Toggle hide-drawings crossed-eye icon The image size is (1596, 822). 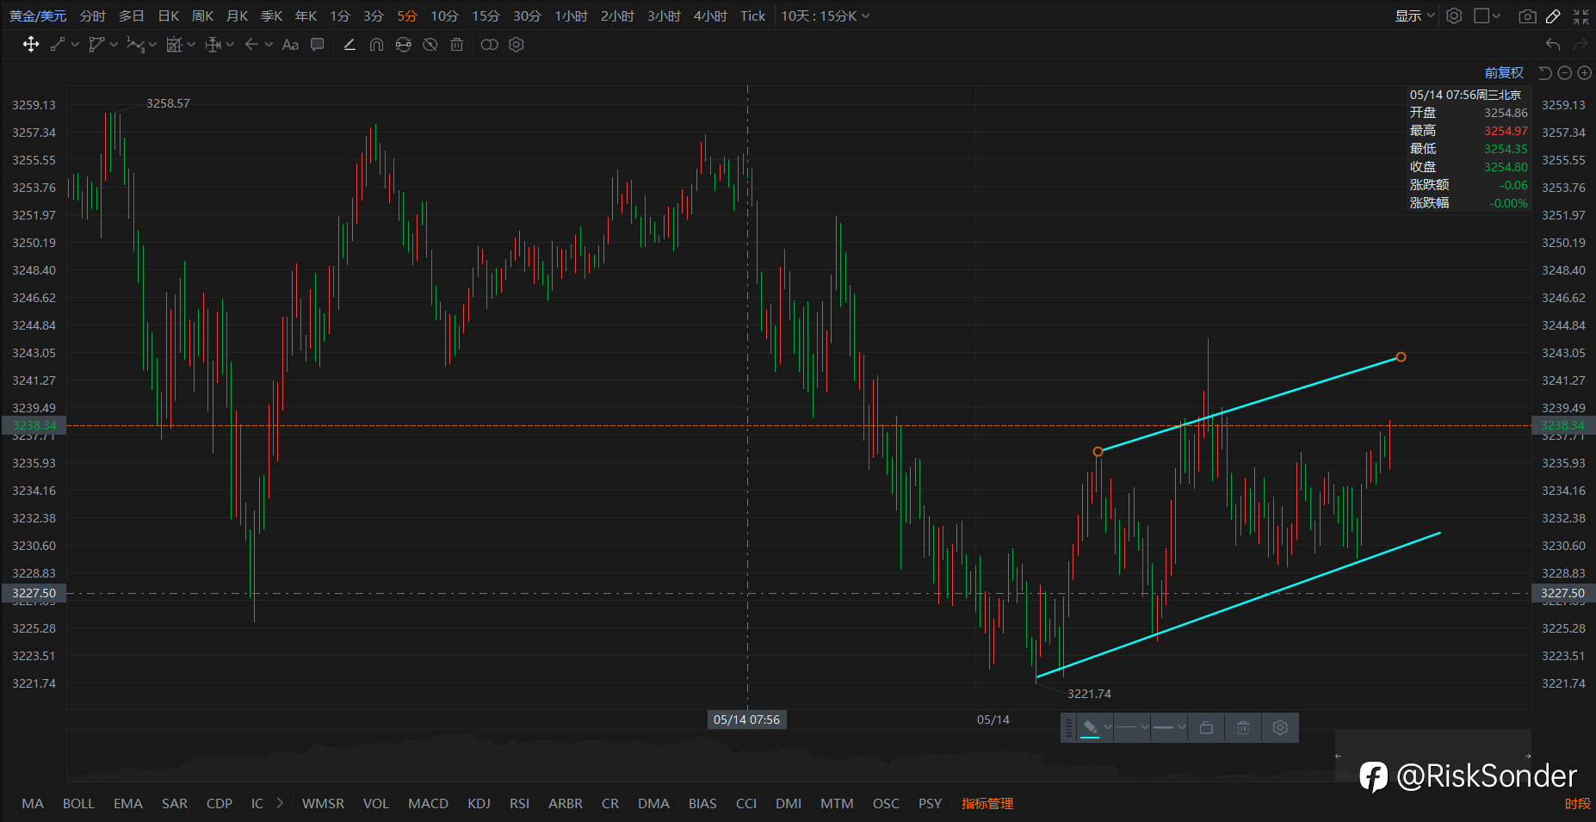point(430,45)
